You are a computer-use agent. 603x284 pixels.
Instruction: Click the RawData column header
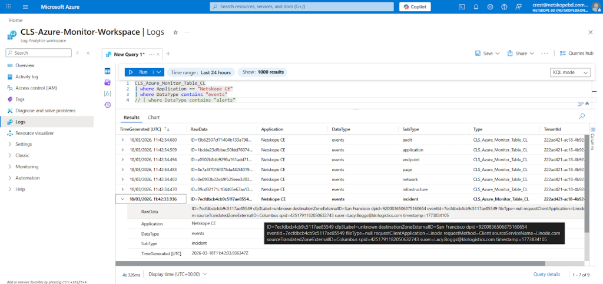199,129
